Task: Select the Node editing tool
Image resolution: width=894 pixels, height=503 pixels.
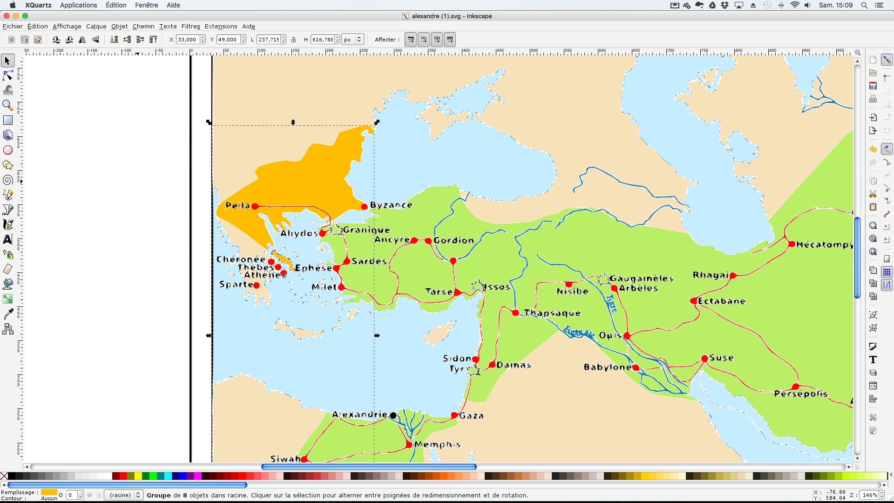Action: coord(8,75)
